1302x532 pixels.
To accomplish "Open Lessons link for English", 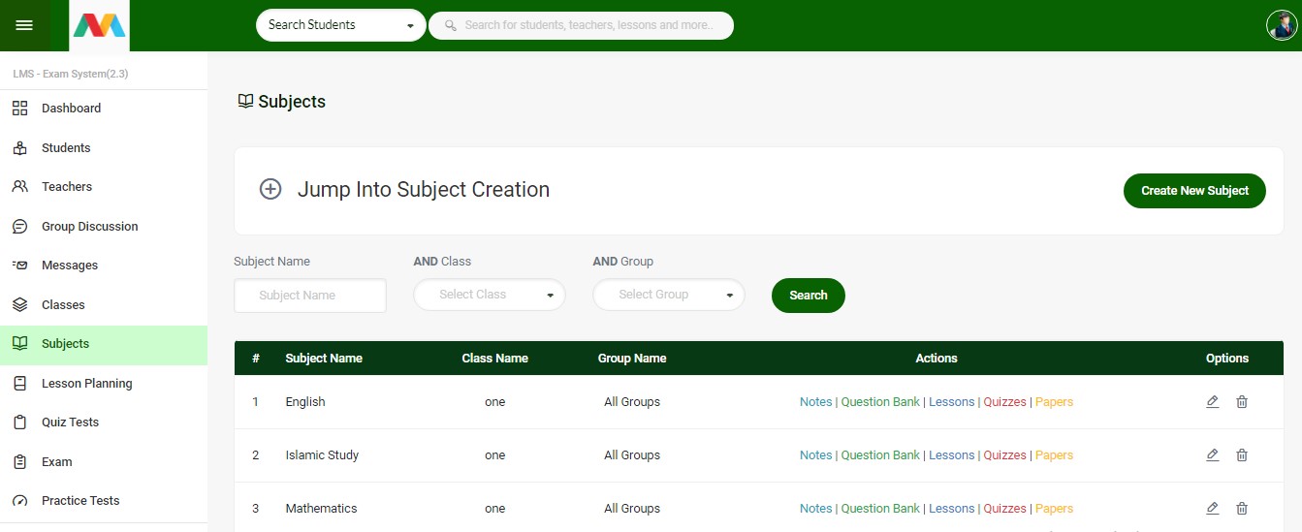I will pos(952,402).
